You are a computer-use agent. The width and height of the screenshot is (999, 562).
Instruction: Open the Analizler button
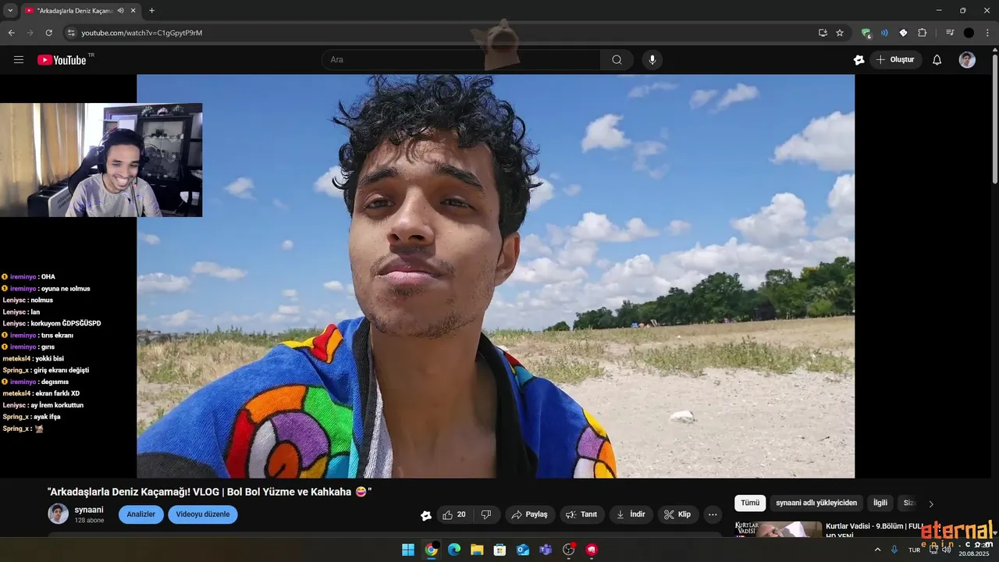tap(141, 514)
